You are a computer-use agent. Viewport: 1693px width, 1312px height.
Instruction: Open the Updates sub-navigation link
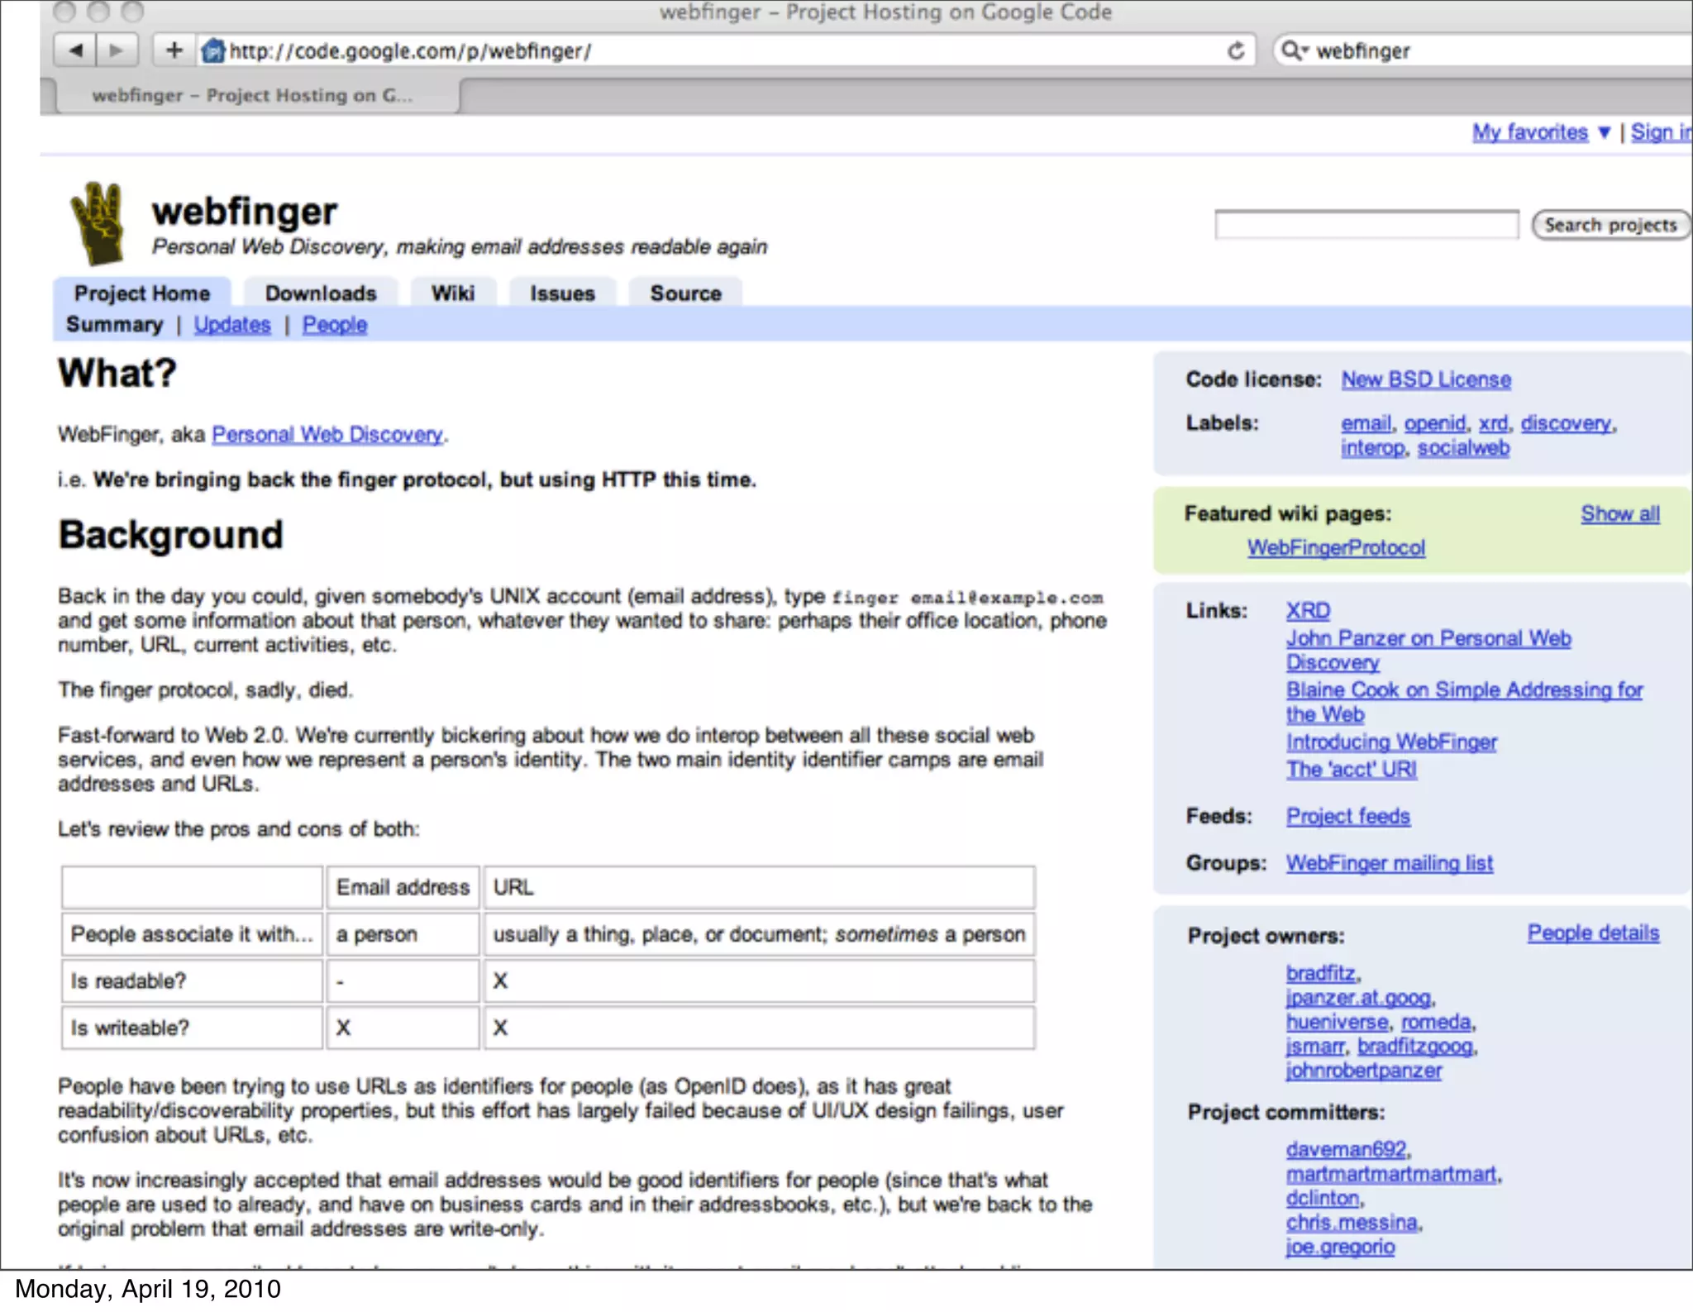(x=232, y=325)
